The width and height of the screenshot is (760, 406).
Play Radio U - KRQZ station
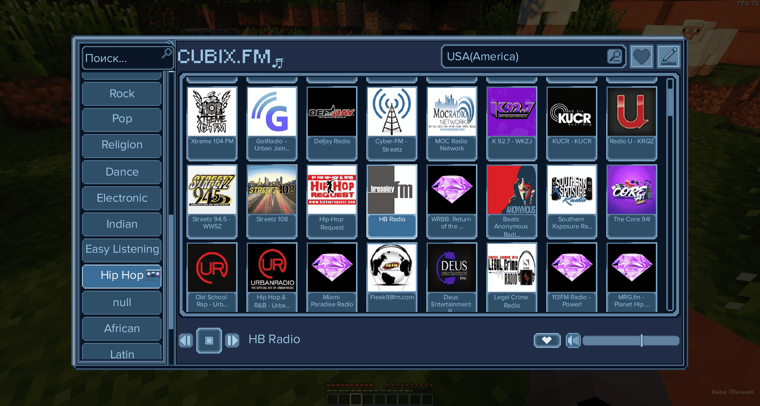(632, 123)
